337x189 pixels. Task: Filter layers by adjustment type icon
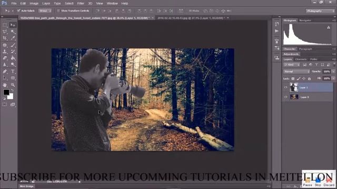[311, 65]
